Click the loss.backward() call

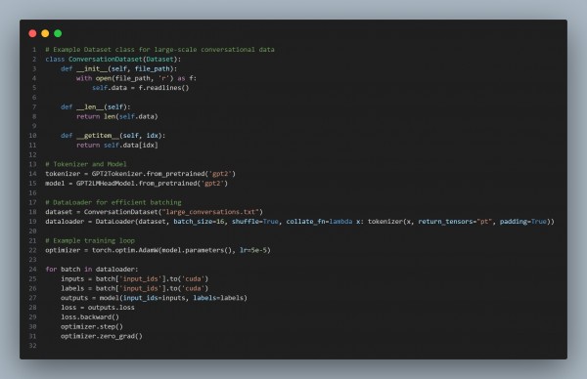point(90,316)
